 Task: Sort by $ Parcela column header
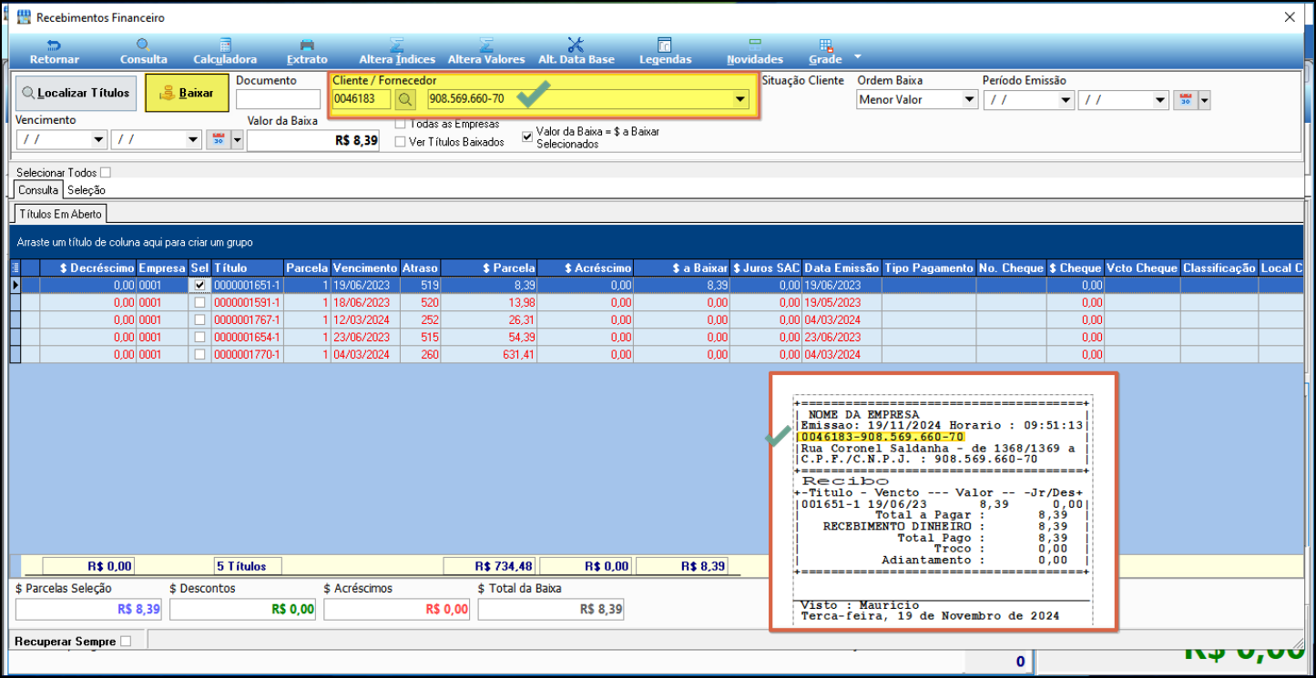(489, 268)
